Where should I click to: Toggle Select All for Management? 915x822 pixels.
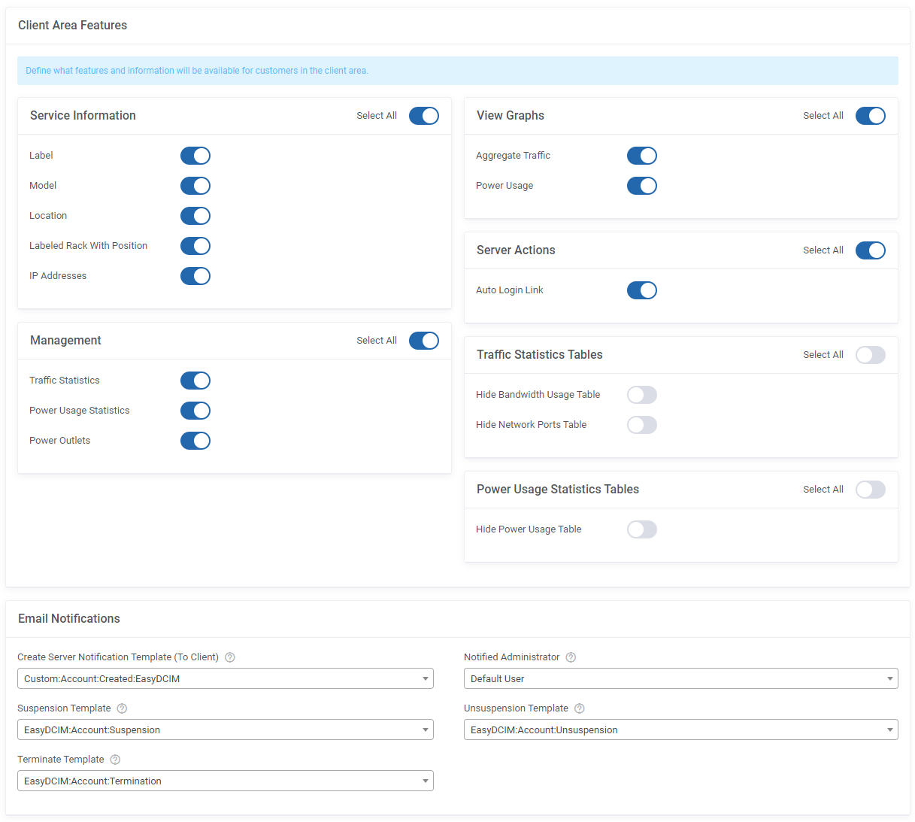(x=424, y=341)
